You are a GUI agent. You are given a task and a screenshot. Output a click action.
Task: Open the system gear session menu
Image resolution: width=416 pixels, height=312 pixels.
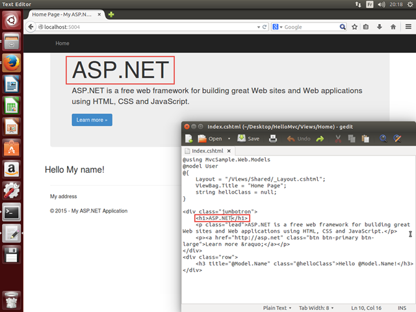tap(410, 5)
